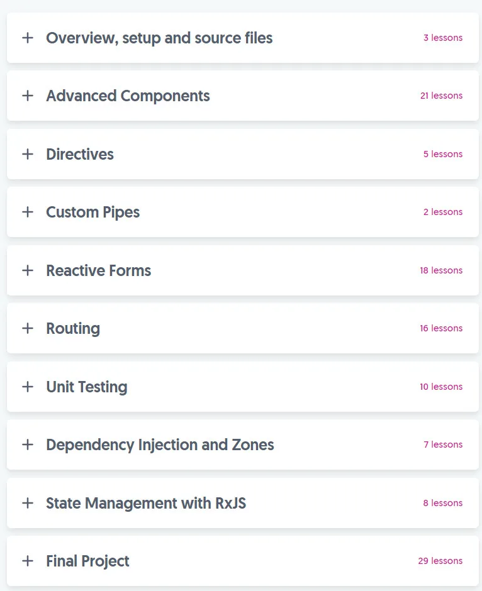Screen dimensions: 482x591
Task: Click plus icon beside State Management with RxJS
Action: pos(28,503)
